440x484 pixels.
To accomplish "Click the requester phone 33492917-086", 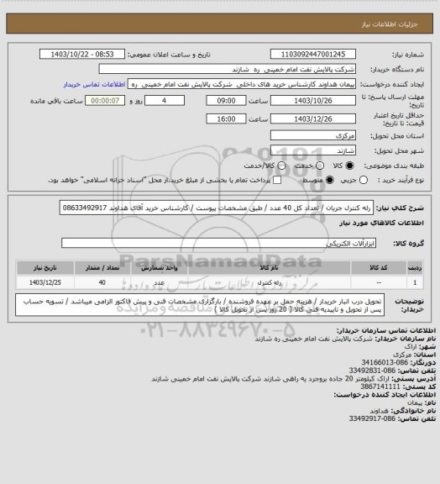I will 373,418.
